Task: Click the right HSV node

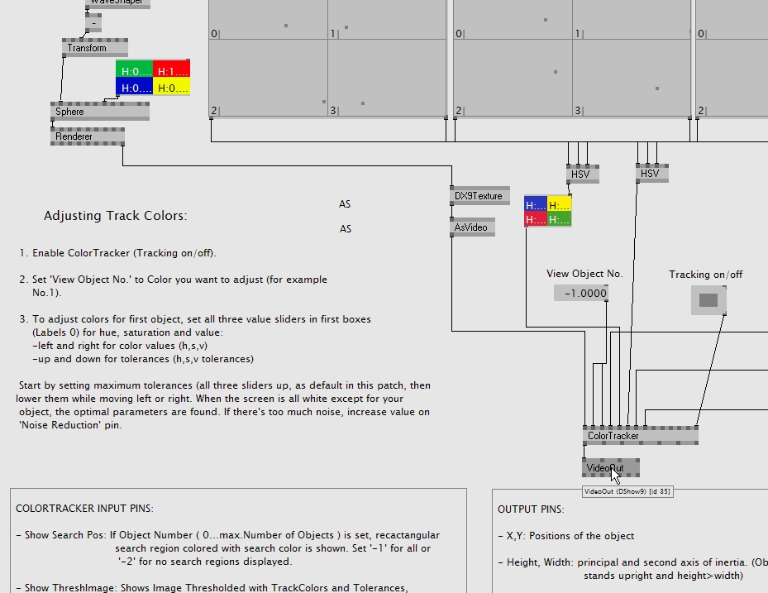Action: [651, 174]
